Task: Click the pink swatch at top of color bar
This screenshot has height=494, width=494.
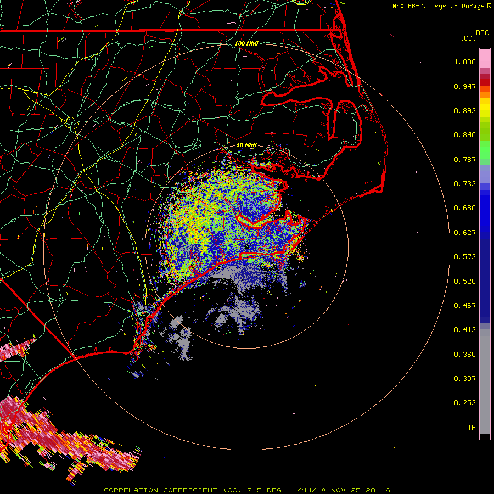Action: coord(485,59)
